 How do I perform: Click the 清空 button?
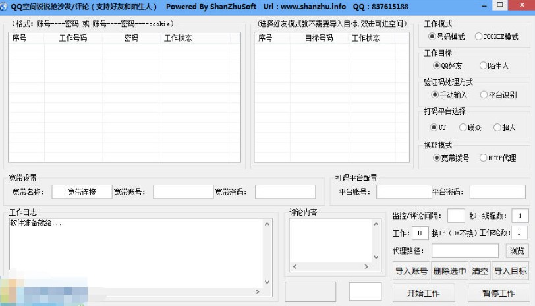point(480,271)
